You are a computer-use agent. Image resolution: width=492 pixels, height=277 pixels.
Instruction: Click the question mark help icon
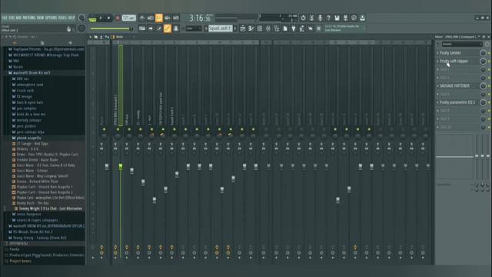[x=328, y=18]
